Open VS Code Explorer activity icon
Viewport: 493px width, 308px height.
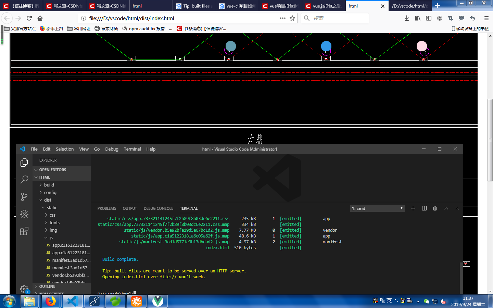pyautogui.click(x=24, y=163)
